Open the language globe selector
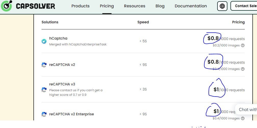Viewport: 257px width, 128px height. 222,6
